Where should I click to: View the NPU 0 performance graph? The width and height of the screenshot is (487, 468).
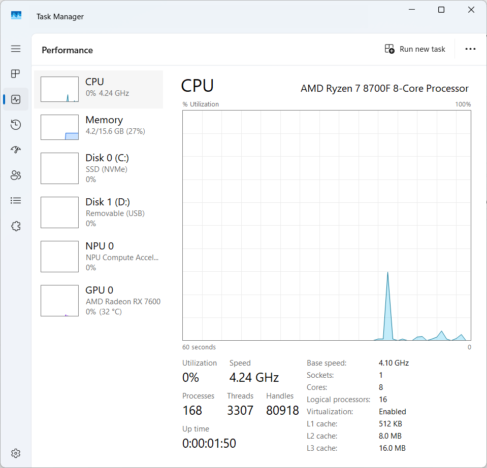click(99, 257)
